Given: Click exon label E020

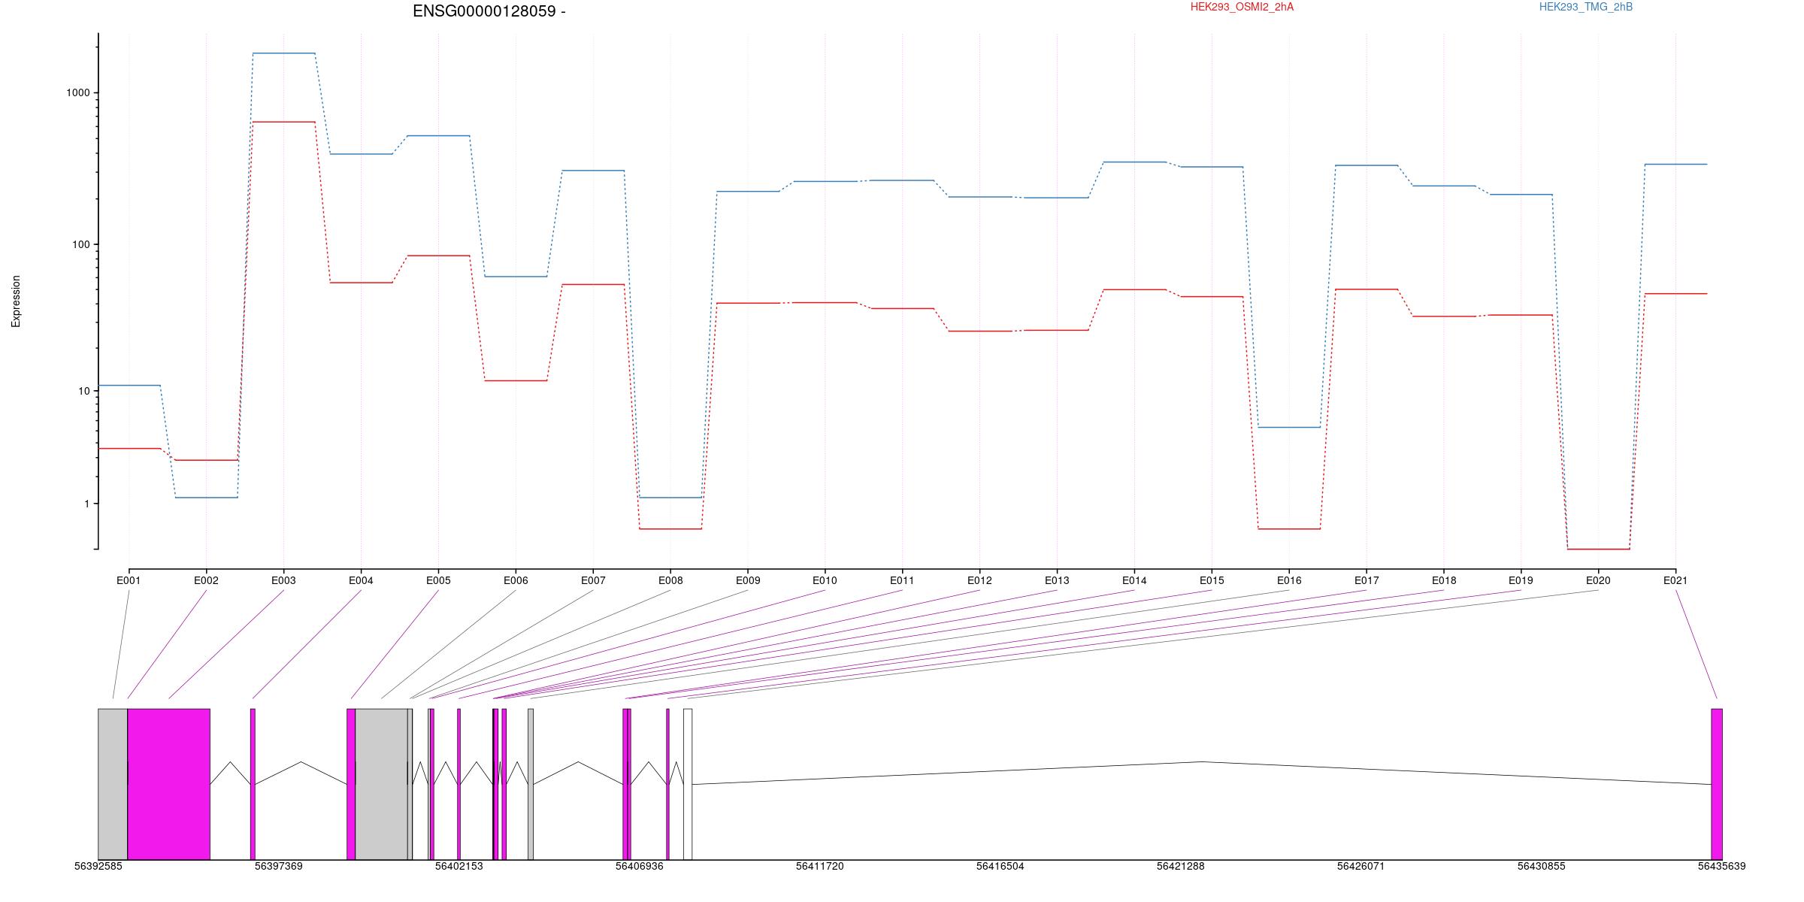Looking at the screenshot, I should (1598, 580).
